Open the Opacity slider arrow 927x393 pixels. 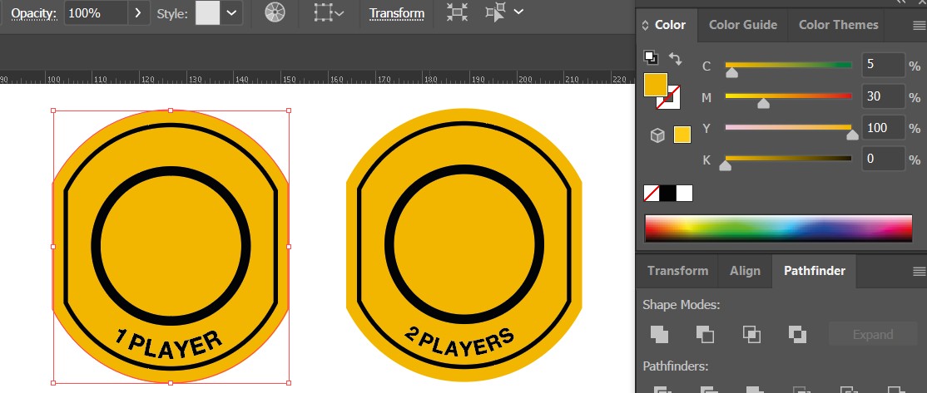138,13
